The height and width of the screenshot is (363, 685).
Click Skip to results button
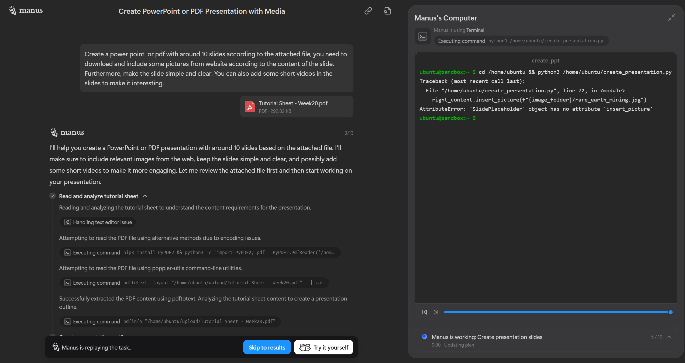[x=267, y=347]
